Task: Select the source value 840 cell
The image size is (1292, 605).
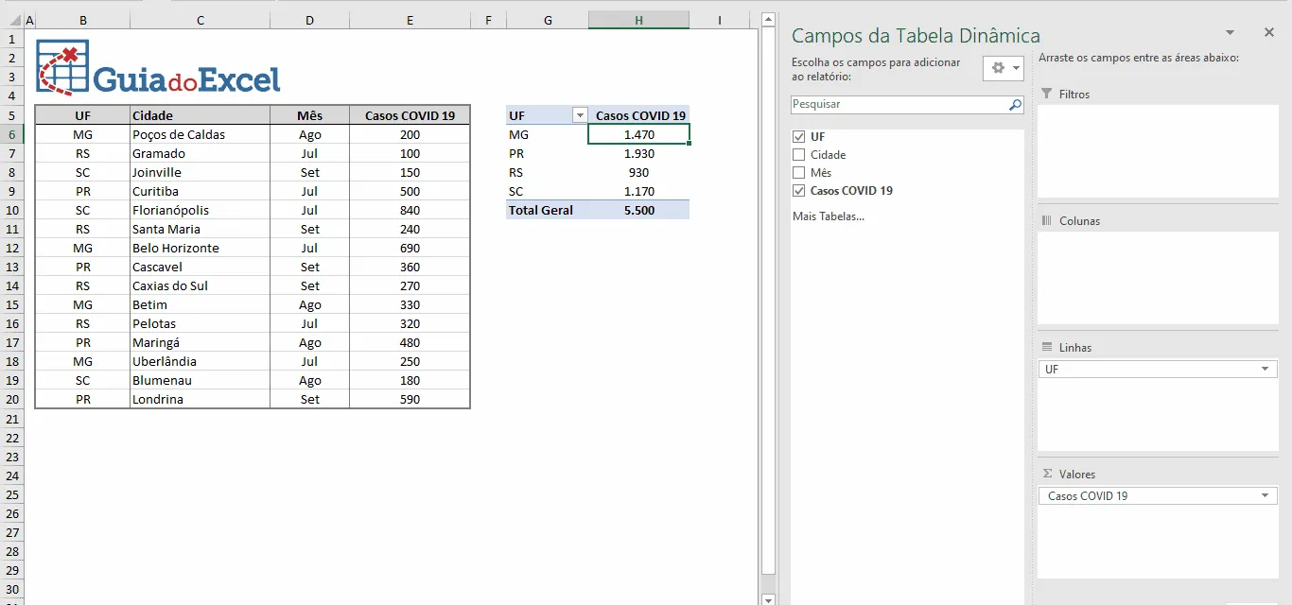Action: tap(410, 210)
